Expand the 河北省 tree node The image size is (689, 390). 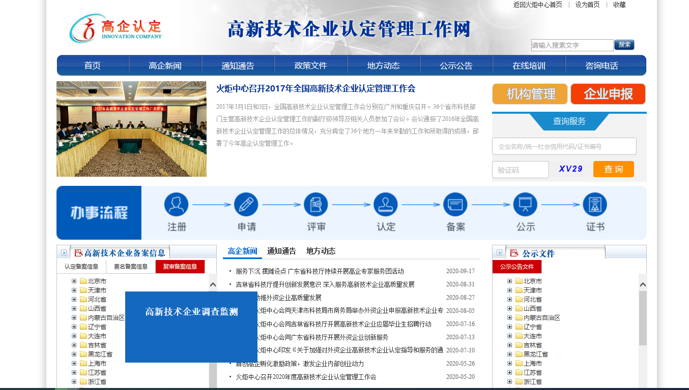coord(73,299)
